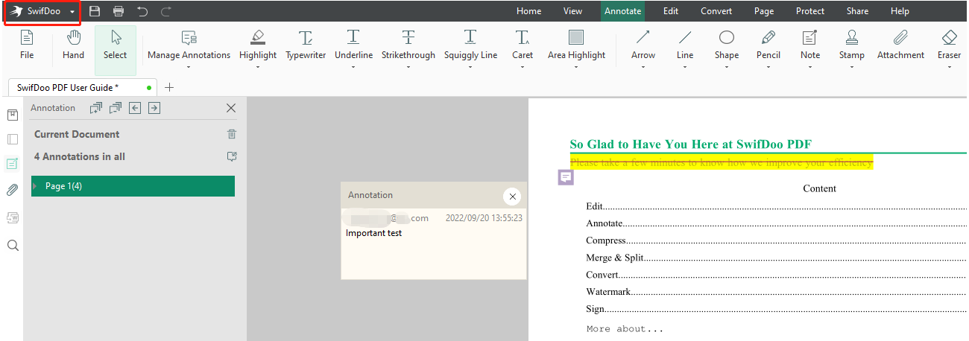The image size is (969, 341).
Task: Close the Annotation side panel
Action: click(231, 108)
